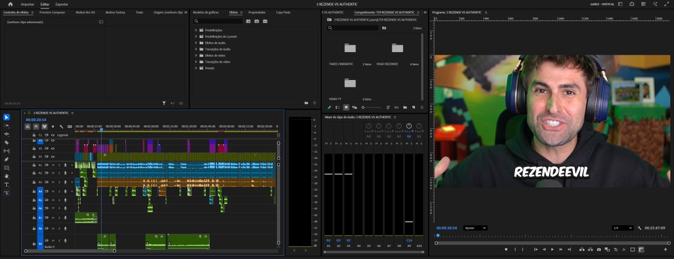Open Program monitor settings wrench
Screen dimensions: 674x259
click(x=639, y=228)
